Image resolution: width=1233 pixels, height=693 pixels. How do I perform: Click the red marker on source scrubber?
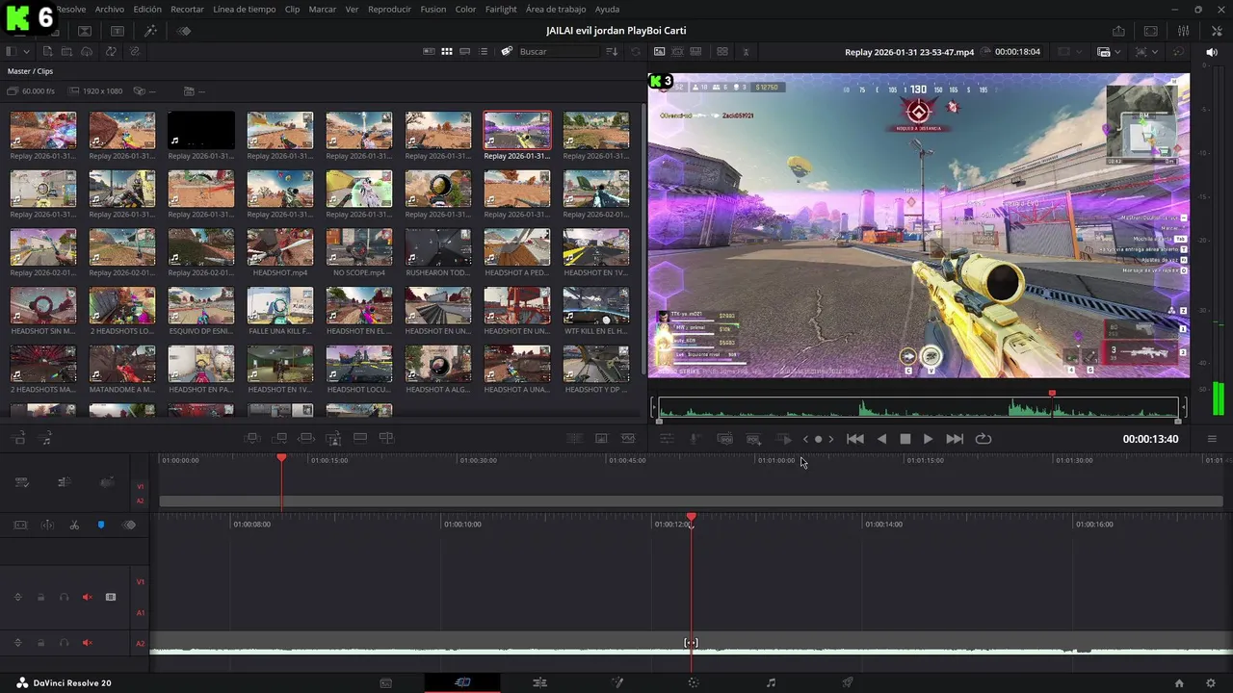point(1052,393)
